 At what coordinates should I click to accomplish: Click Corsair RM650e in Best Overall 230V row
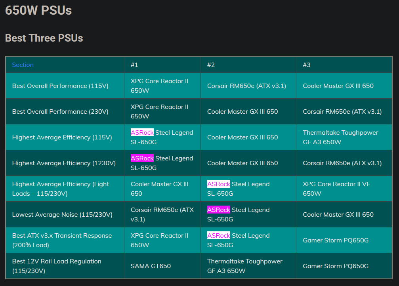342,111
